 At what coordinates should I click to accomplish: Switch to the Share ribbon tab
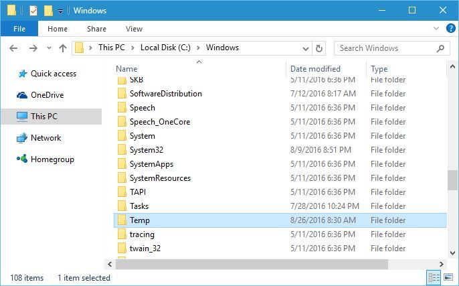(x=96, y=29)
